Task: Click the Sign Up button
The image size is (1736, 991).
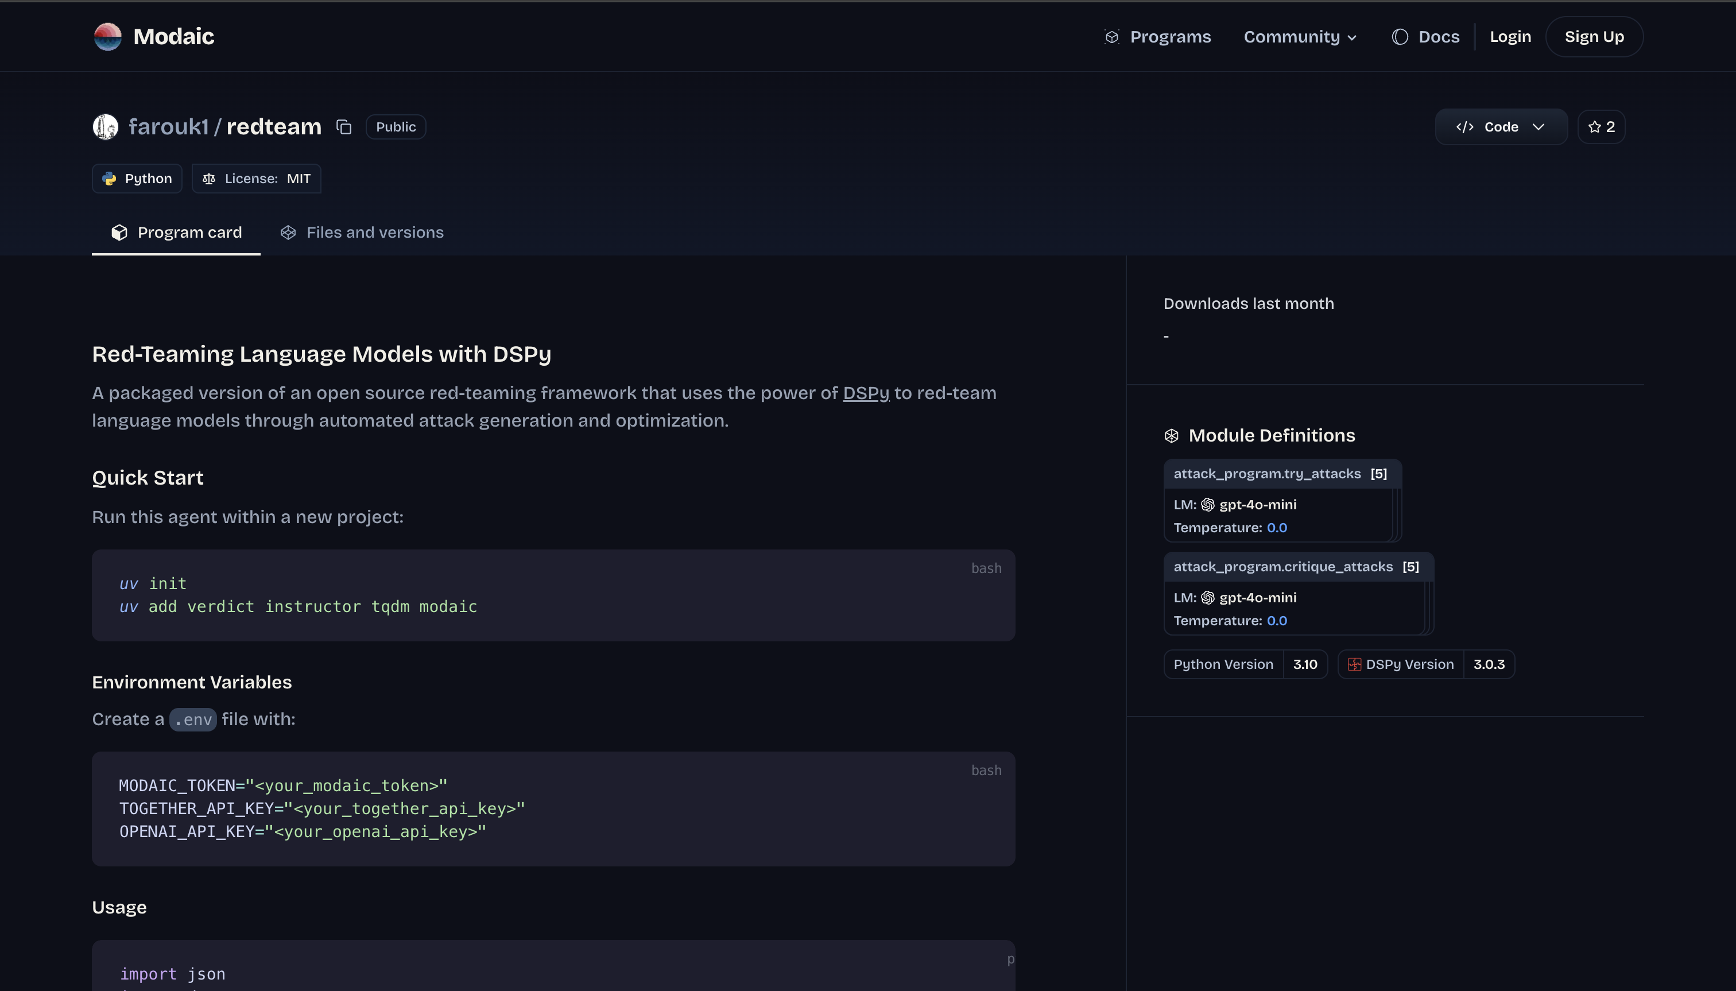Action: tap(1593, 36)
